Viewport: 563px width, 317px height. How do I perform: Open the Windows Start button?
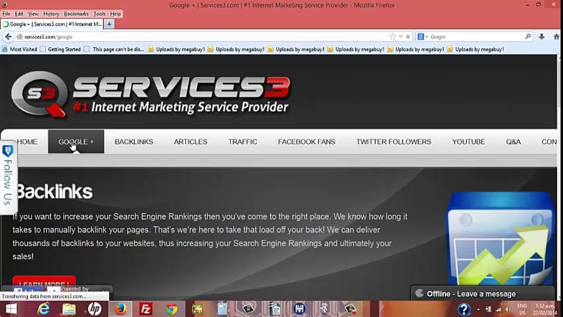point(11,309)
